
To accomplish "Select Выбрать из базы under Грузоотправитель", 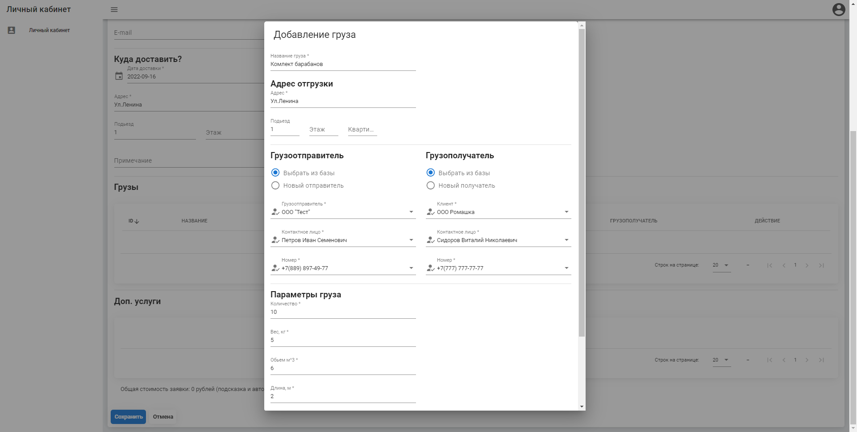I will pos(275,173).
